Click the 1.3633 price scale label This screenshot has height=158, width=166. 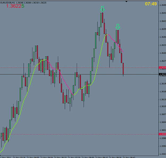click(163, 45)
